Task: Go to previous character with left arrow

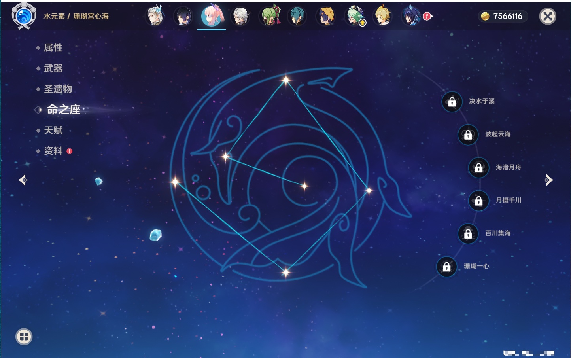Action: 23,180
